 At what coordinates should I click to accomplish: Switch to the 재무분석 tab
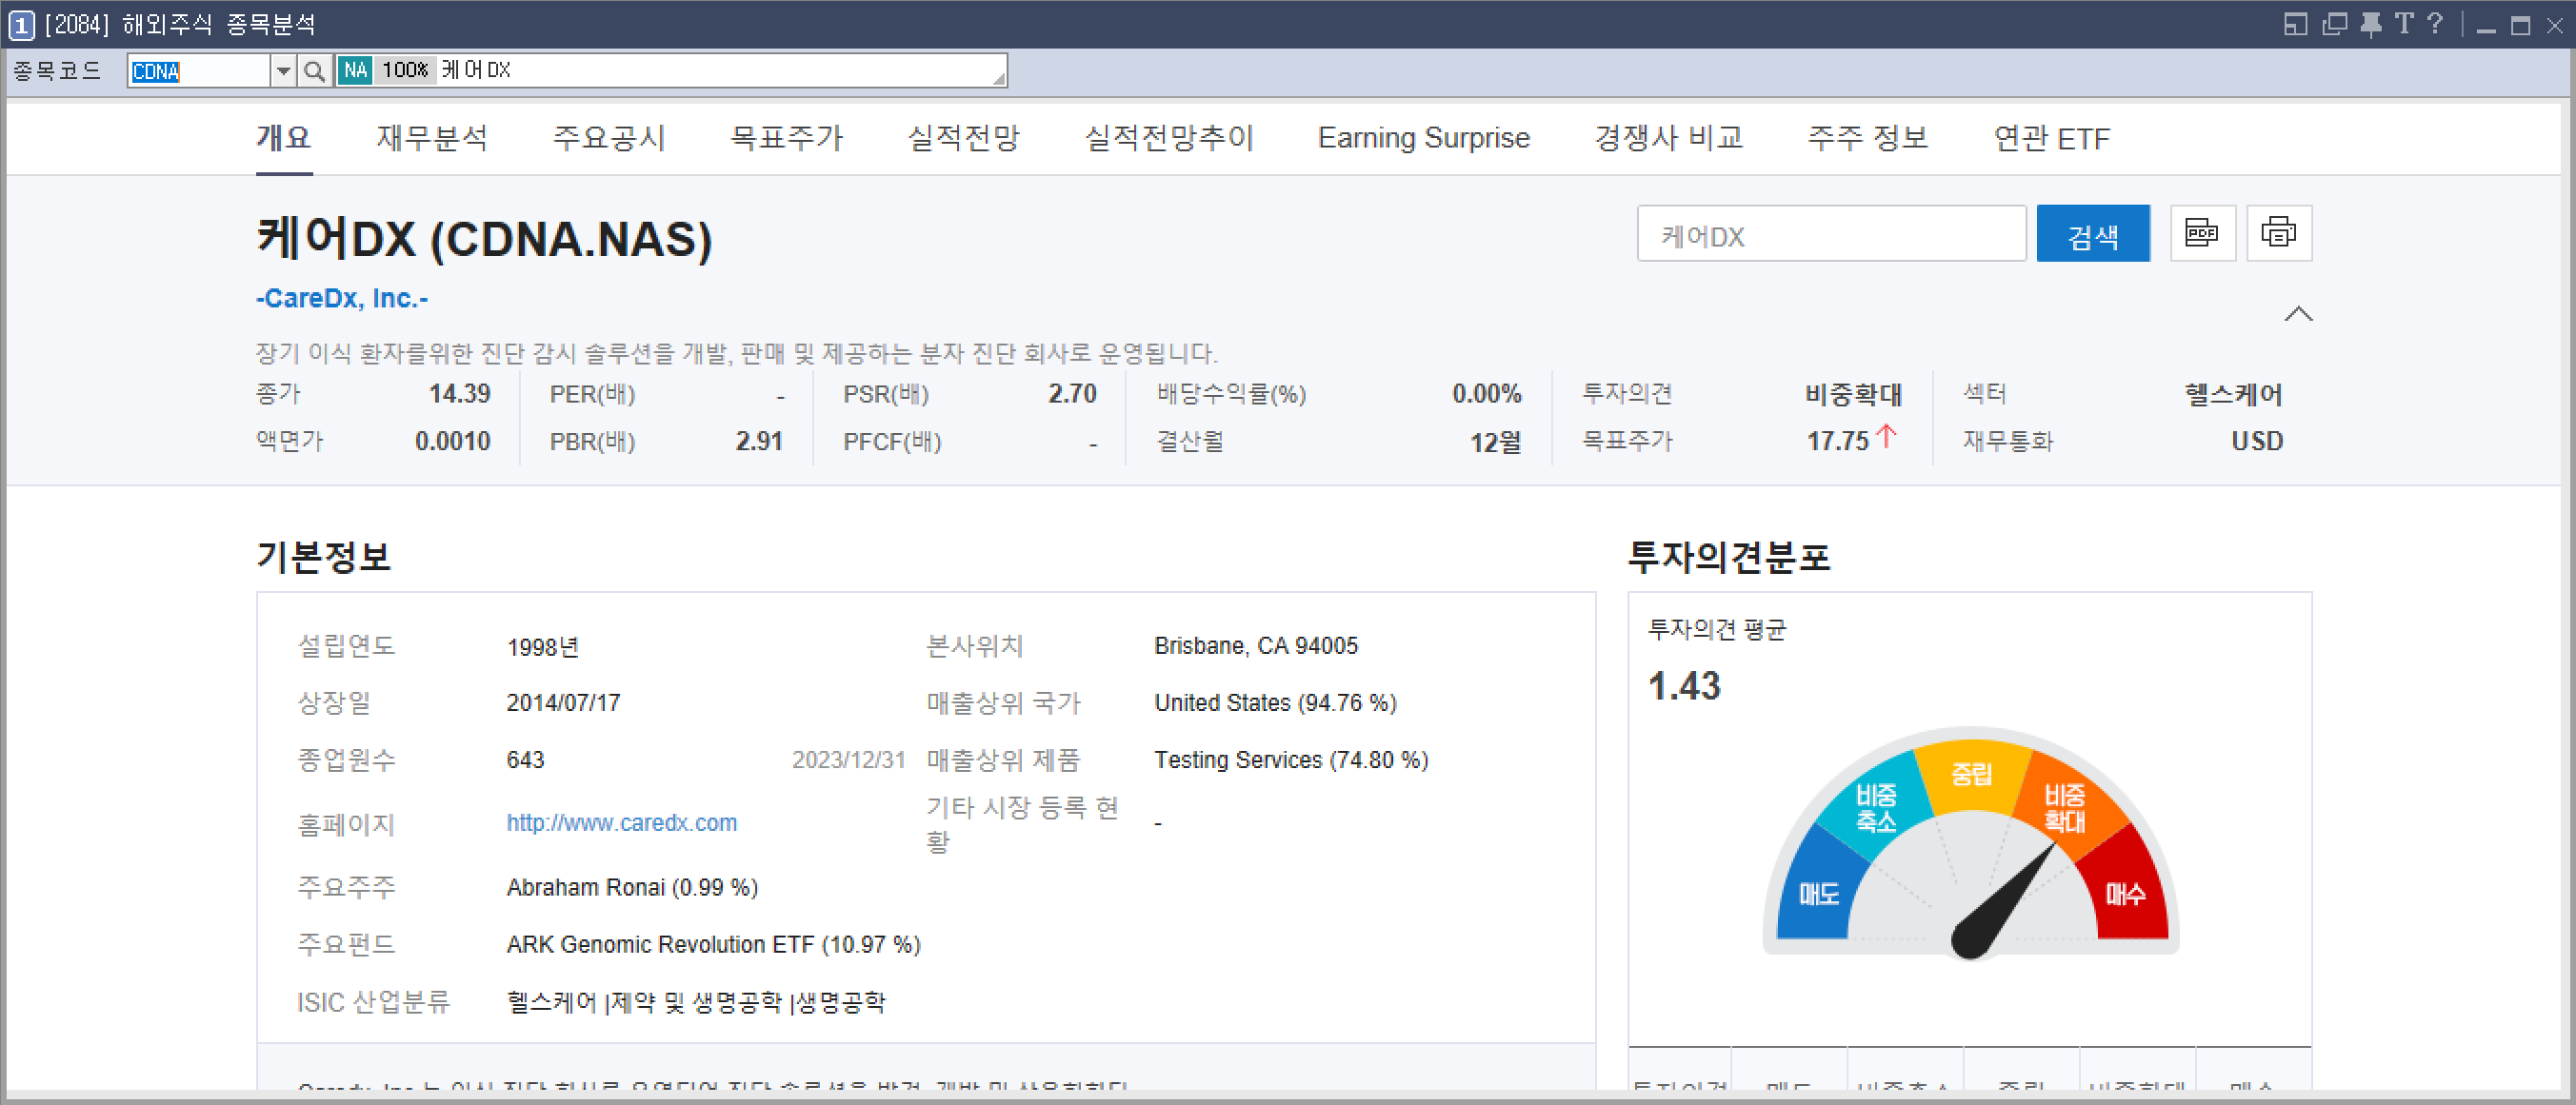[x=432, y=138]
